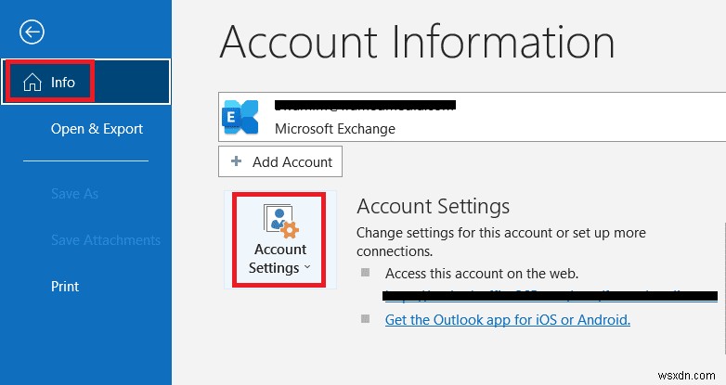
Task: Click the bullet square beside Get Outlook app
Action: 365,319
